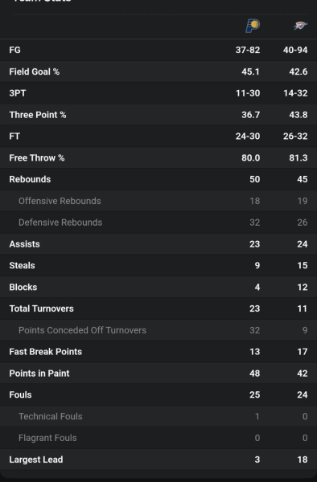
Task: Select the Points in Paint row
Action: coord(158,374)
